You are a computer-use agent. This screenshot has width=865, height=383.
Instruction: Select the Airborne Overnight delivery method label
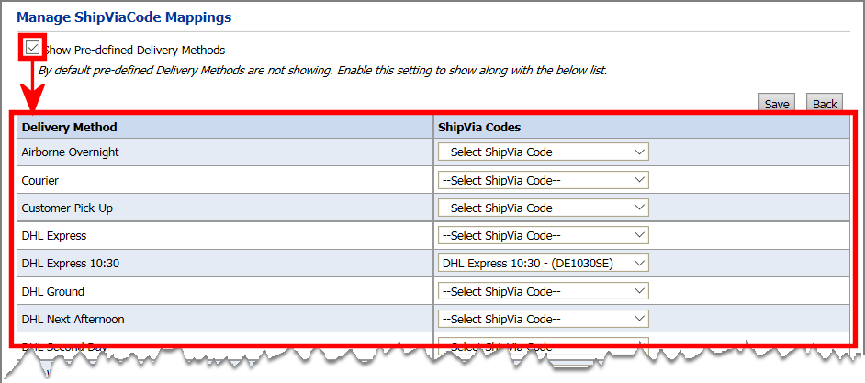tap(71, 152)
